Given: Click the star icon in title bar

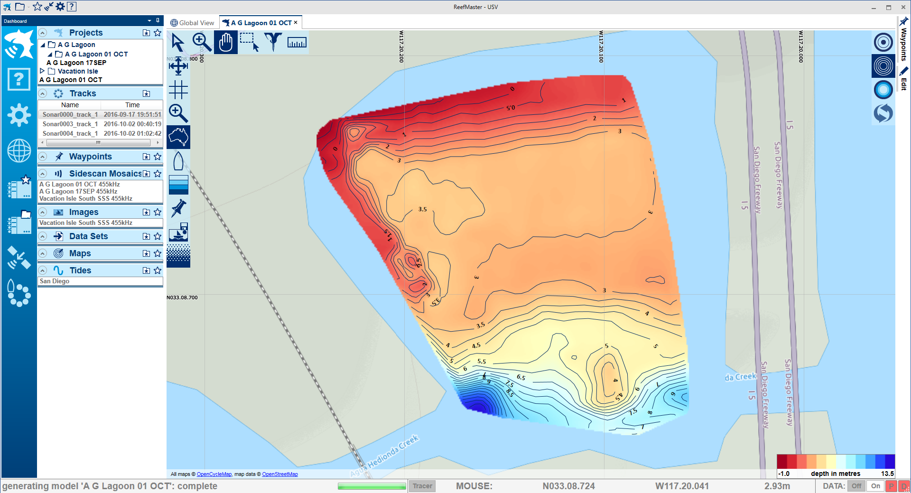Looking at the screenshot, I should click(x=37, y=7).
